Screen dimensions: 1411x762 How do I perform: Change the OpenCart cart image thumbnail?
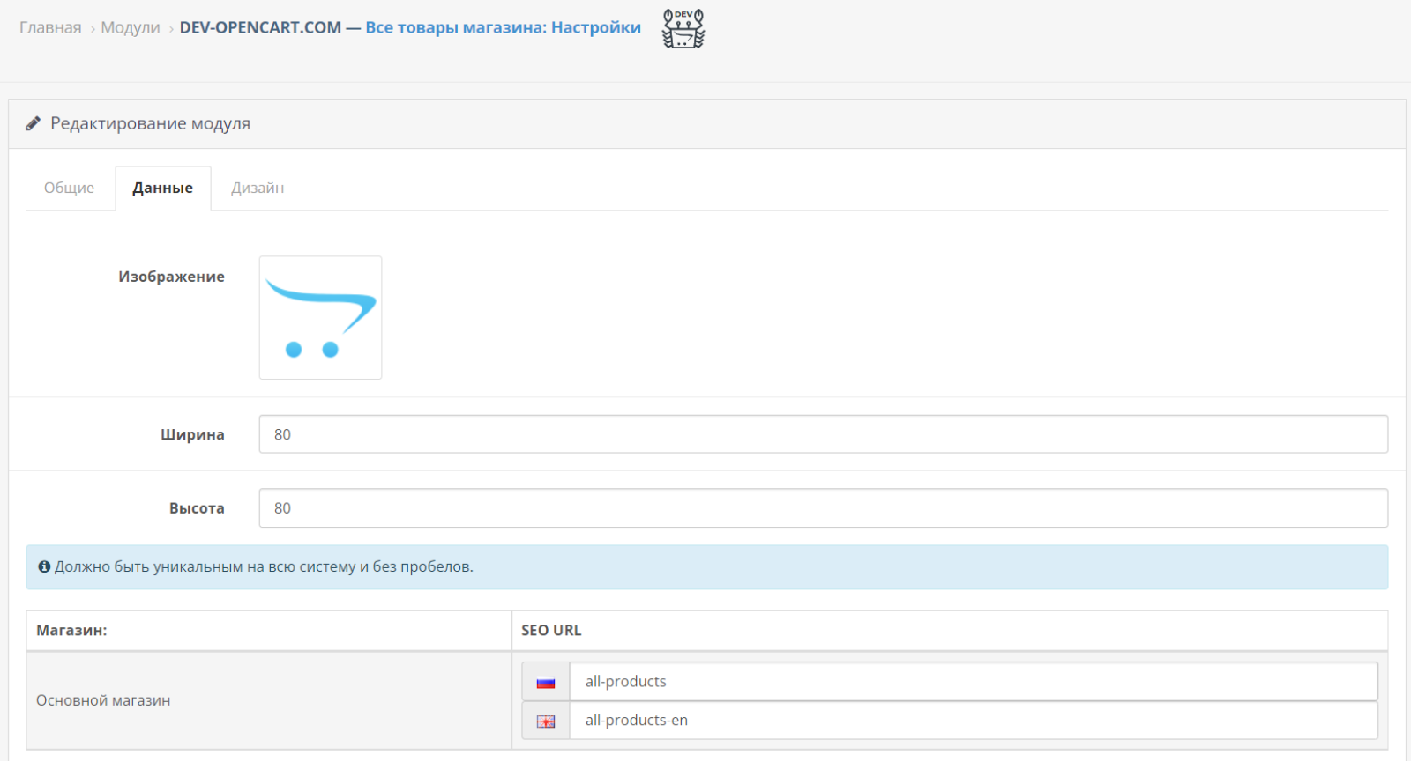point(320,318)
